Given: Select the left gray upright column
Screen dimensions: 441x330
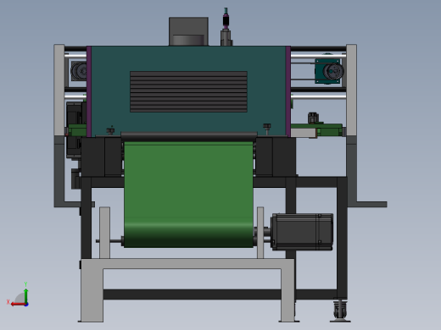Looking at the screenshot, I should (59, 91).
